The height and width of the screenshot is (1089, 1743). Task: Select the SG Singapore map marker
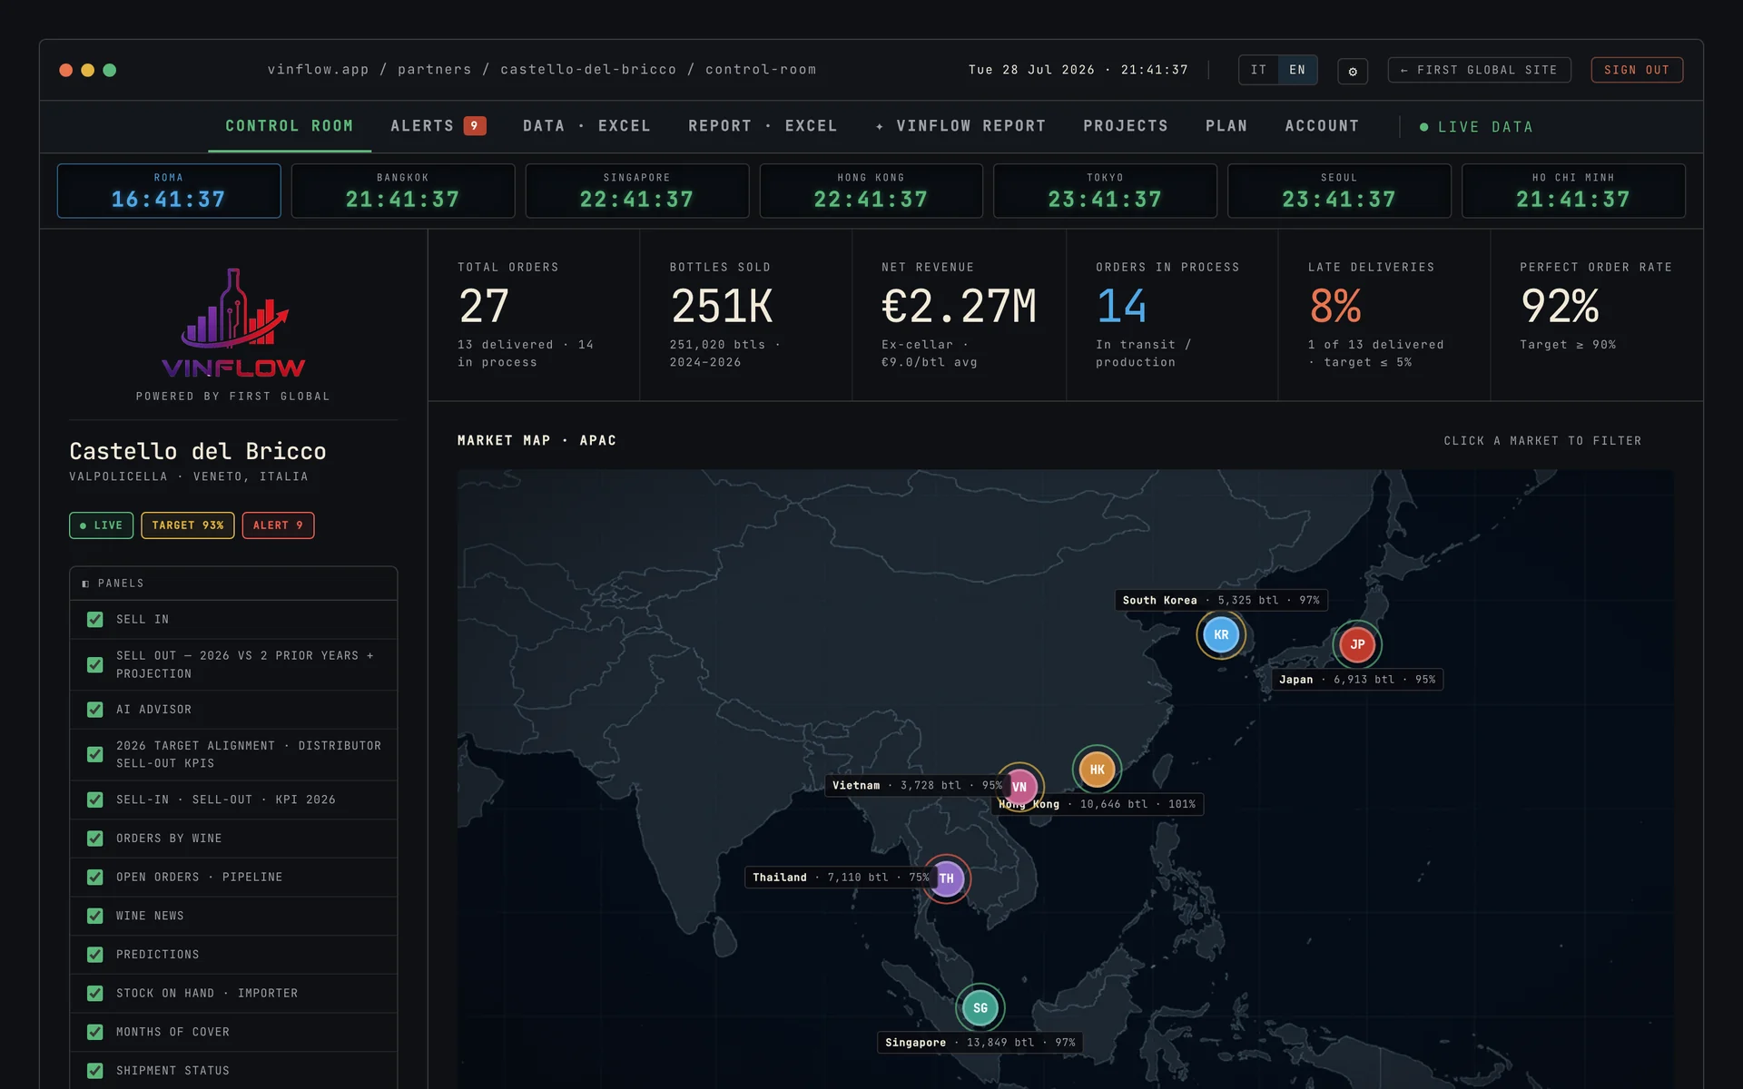[x=980, y=1008]
